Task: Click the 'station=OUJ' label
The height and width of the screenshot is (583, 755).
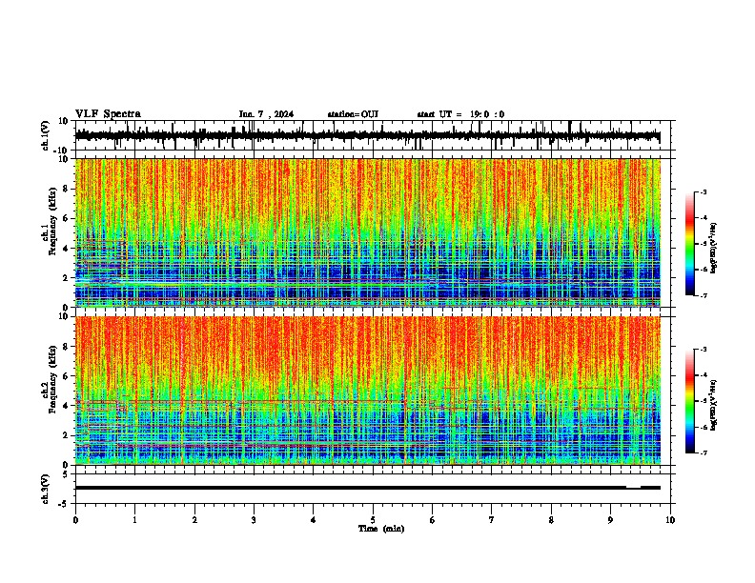Action: 353,114
